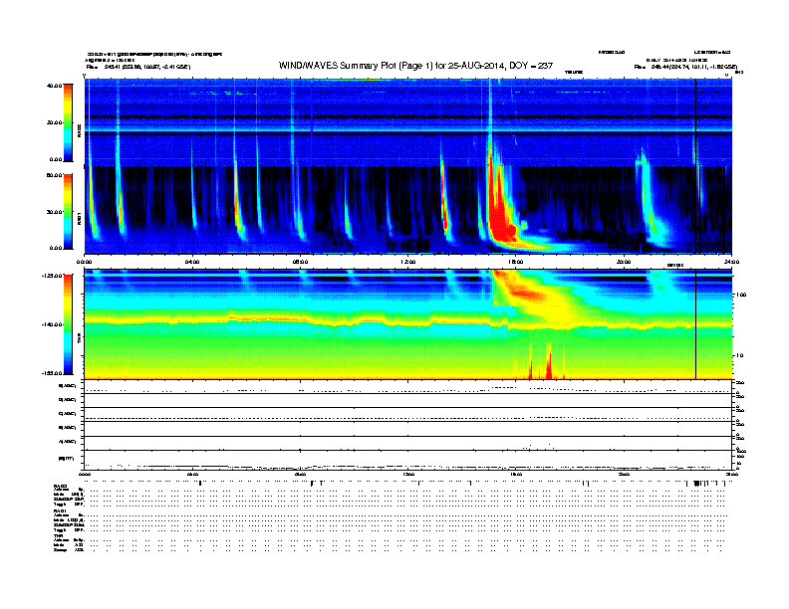Click the 60.00 label on RAD1 color scale
This screenshot has height=609, width=789.
[x=54, y=175]
